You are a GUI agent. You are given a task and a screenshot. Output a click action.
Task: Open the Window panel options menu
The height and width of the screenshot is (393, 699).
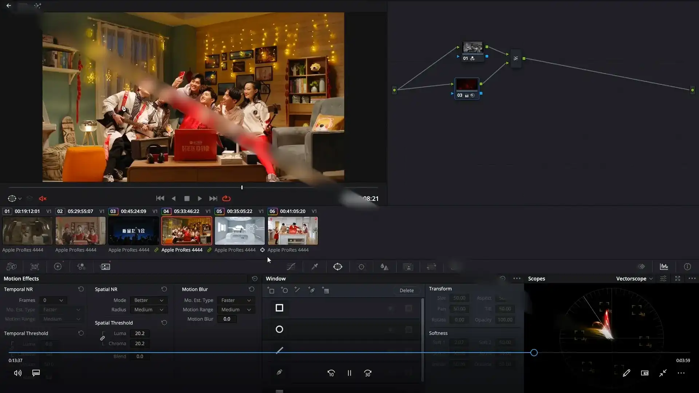click(x=517, y=279)
